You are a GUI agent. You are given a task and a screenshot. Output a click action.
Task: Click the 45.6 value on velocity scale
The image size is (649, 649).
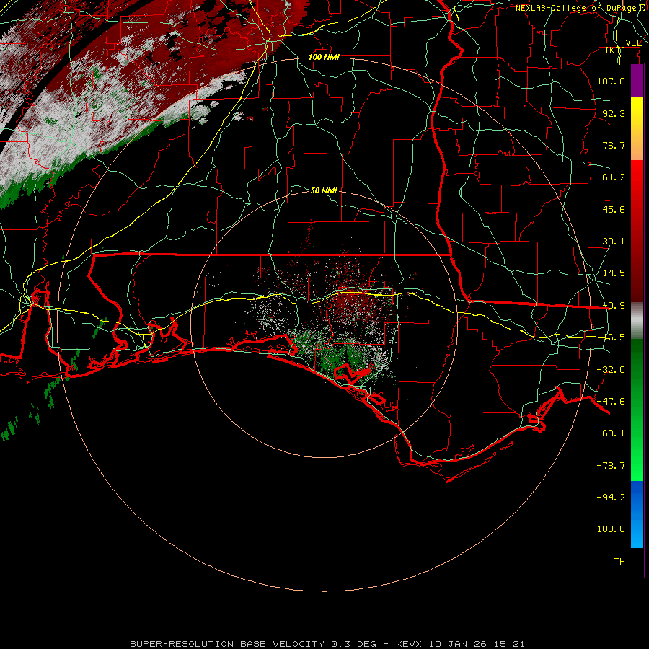coord(614,209)
